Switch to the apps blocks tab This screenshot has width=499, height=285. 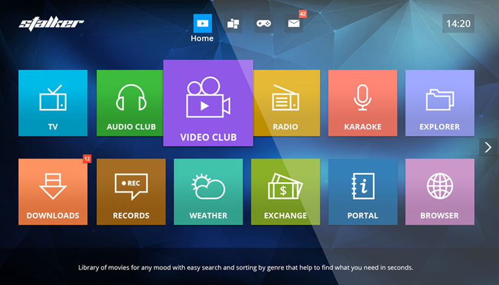pyautogui.click(x=233, y=24)
